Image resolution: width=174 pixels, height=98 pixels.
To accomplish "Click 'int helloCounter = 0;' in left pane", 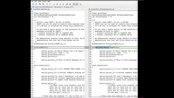I will [44, 17].
